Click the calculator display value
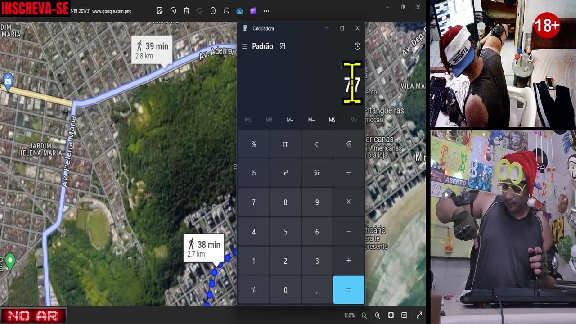Image resolution: width=576 pixels, height=324 pixels. click(x=352, y=85)
